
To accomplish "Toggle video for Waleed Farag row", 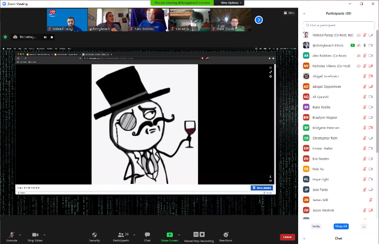I will pyautogui.click(x=371, y=35).
